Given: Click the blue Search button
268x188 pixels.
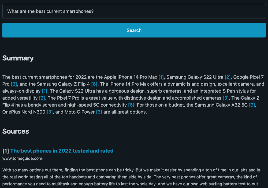Looking at the screenshot, I should point(134,30).
